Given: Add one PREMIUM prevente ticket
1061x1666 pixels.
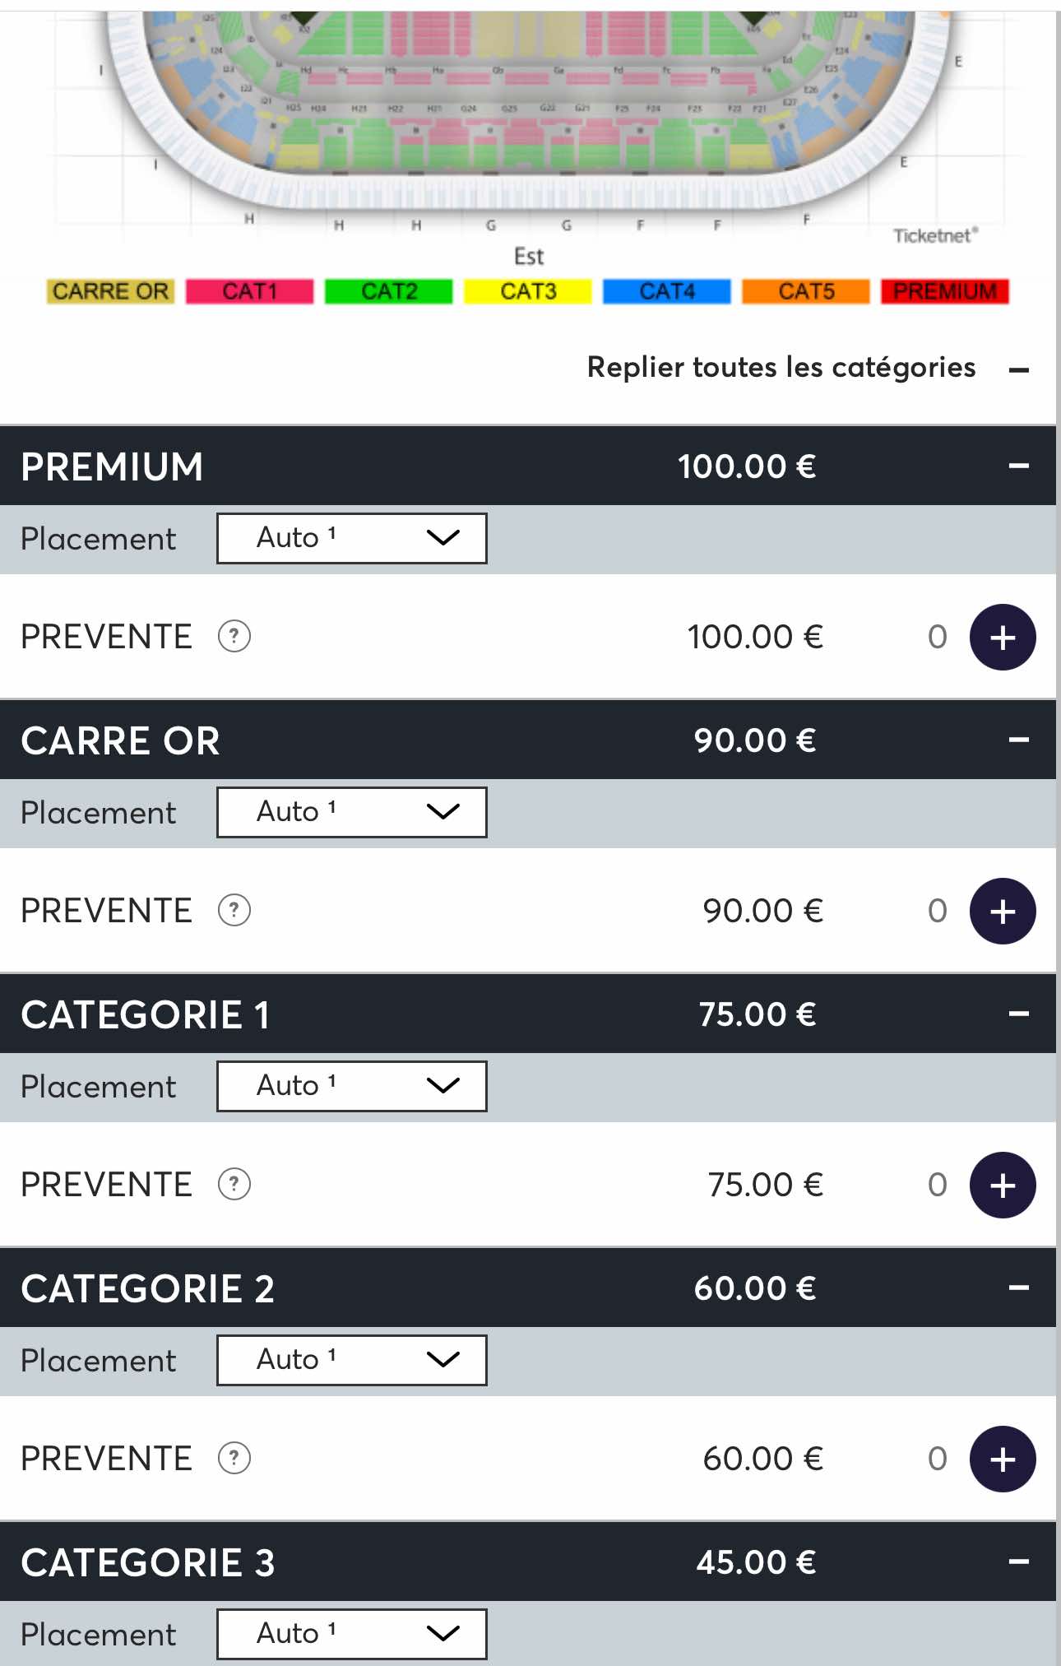Looking at the screenshot, I should (x=1002, y=637).
